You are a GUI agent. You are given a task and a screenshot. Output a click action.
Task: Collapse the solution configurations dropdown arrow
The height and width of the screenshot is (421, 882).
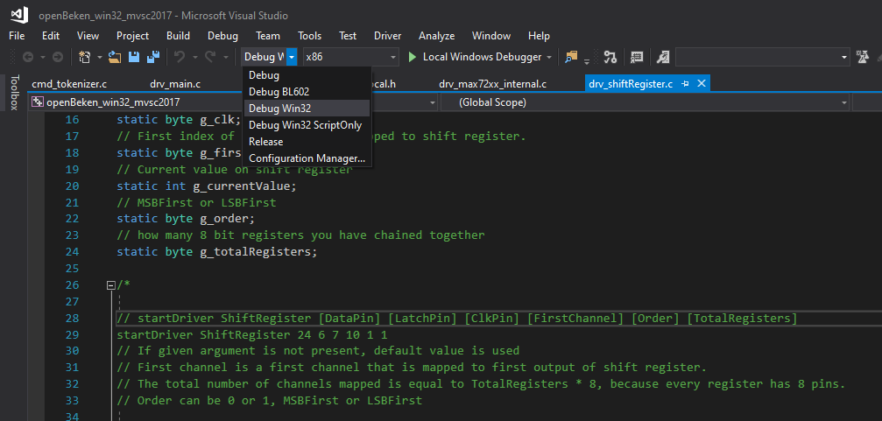coord(292,57)
